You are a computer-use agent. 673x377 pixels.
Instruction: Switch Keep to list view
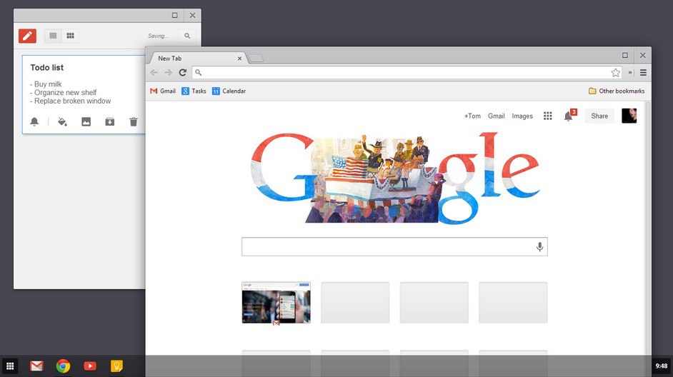click(x=53, y=36)
